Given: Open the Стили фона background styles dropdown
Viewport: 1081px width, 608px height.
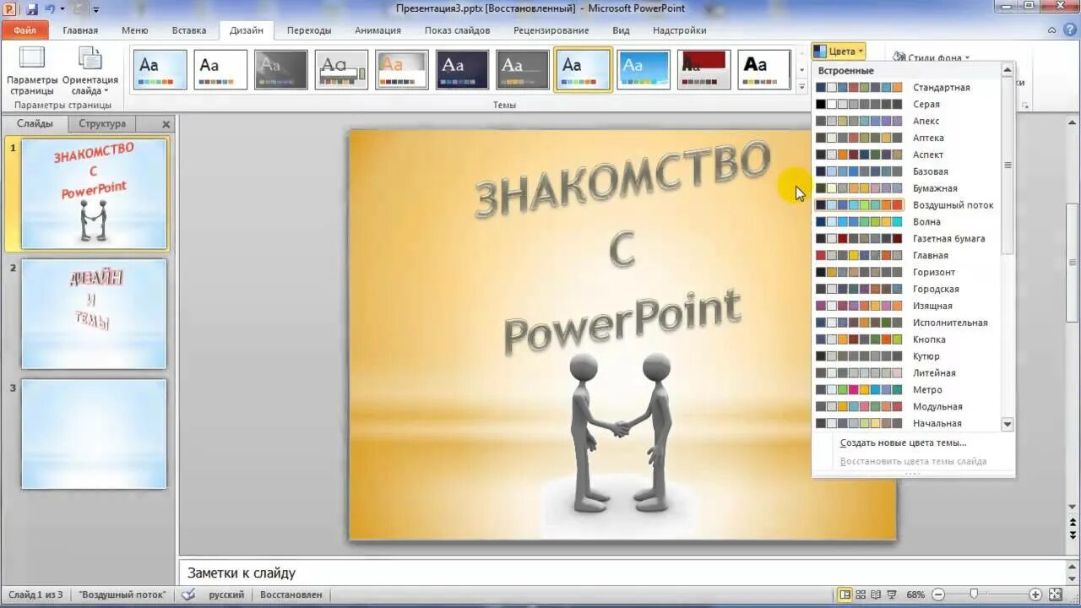Looking at the screenshot, I should pos(932,57).
